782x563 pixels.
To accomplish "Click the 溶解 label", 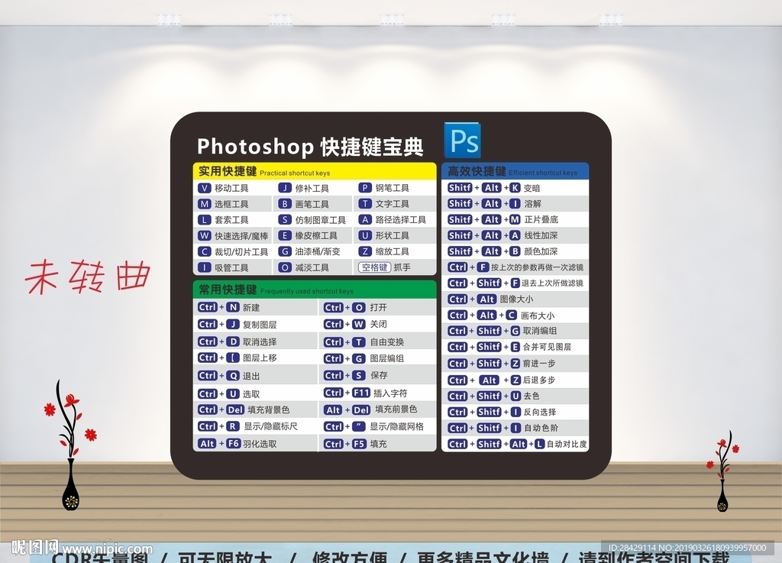I will point(533,204).
